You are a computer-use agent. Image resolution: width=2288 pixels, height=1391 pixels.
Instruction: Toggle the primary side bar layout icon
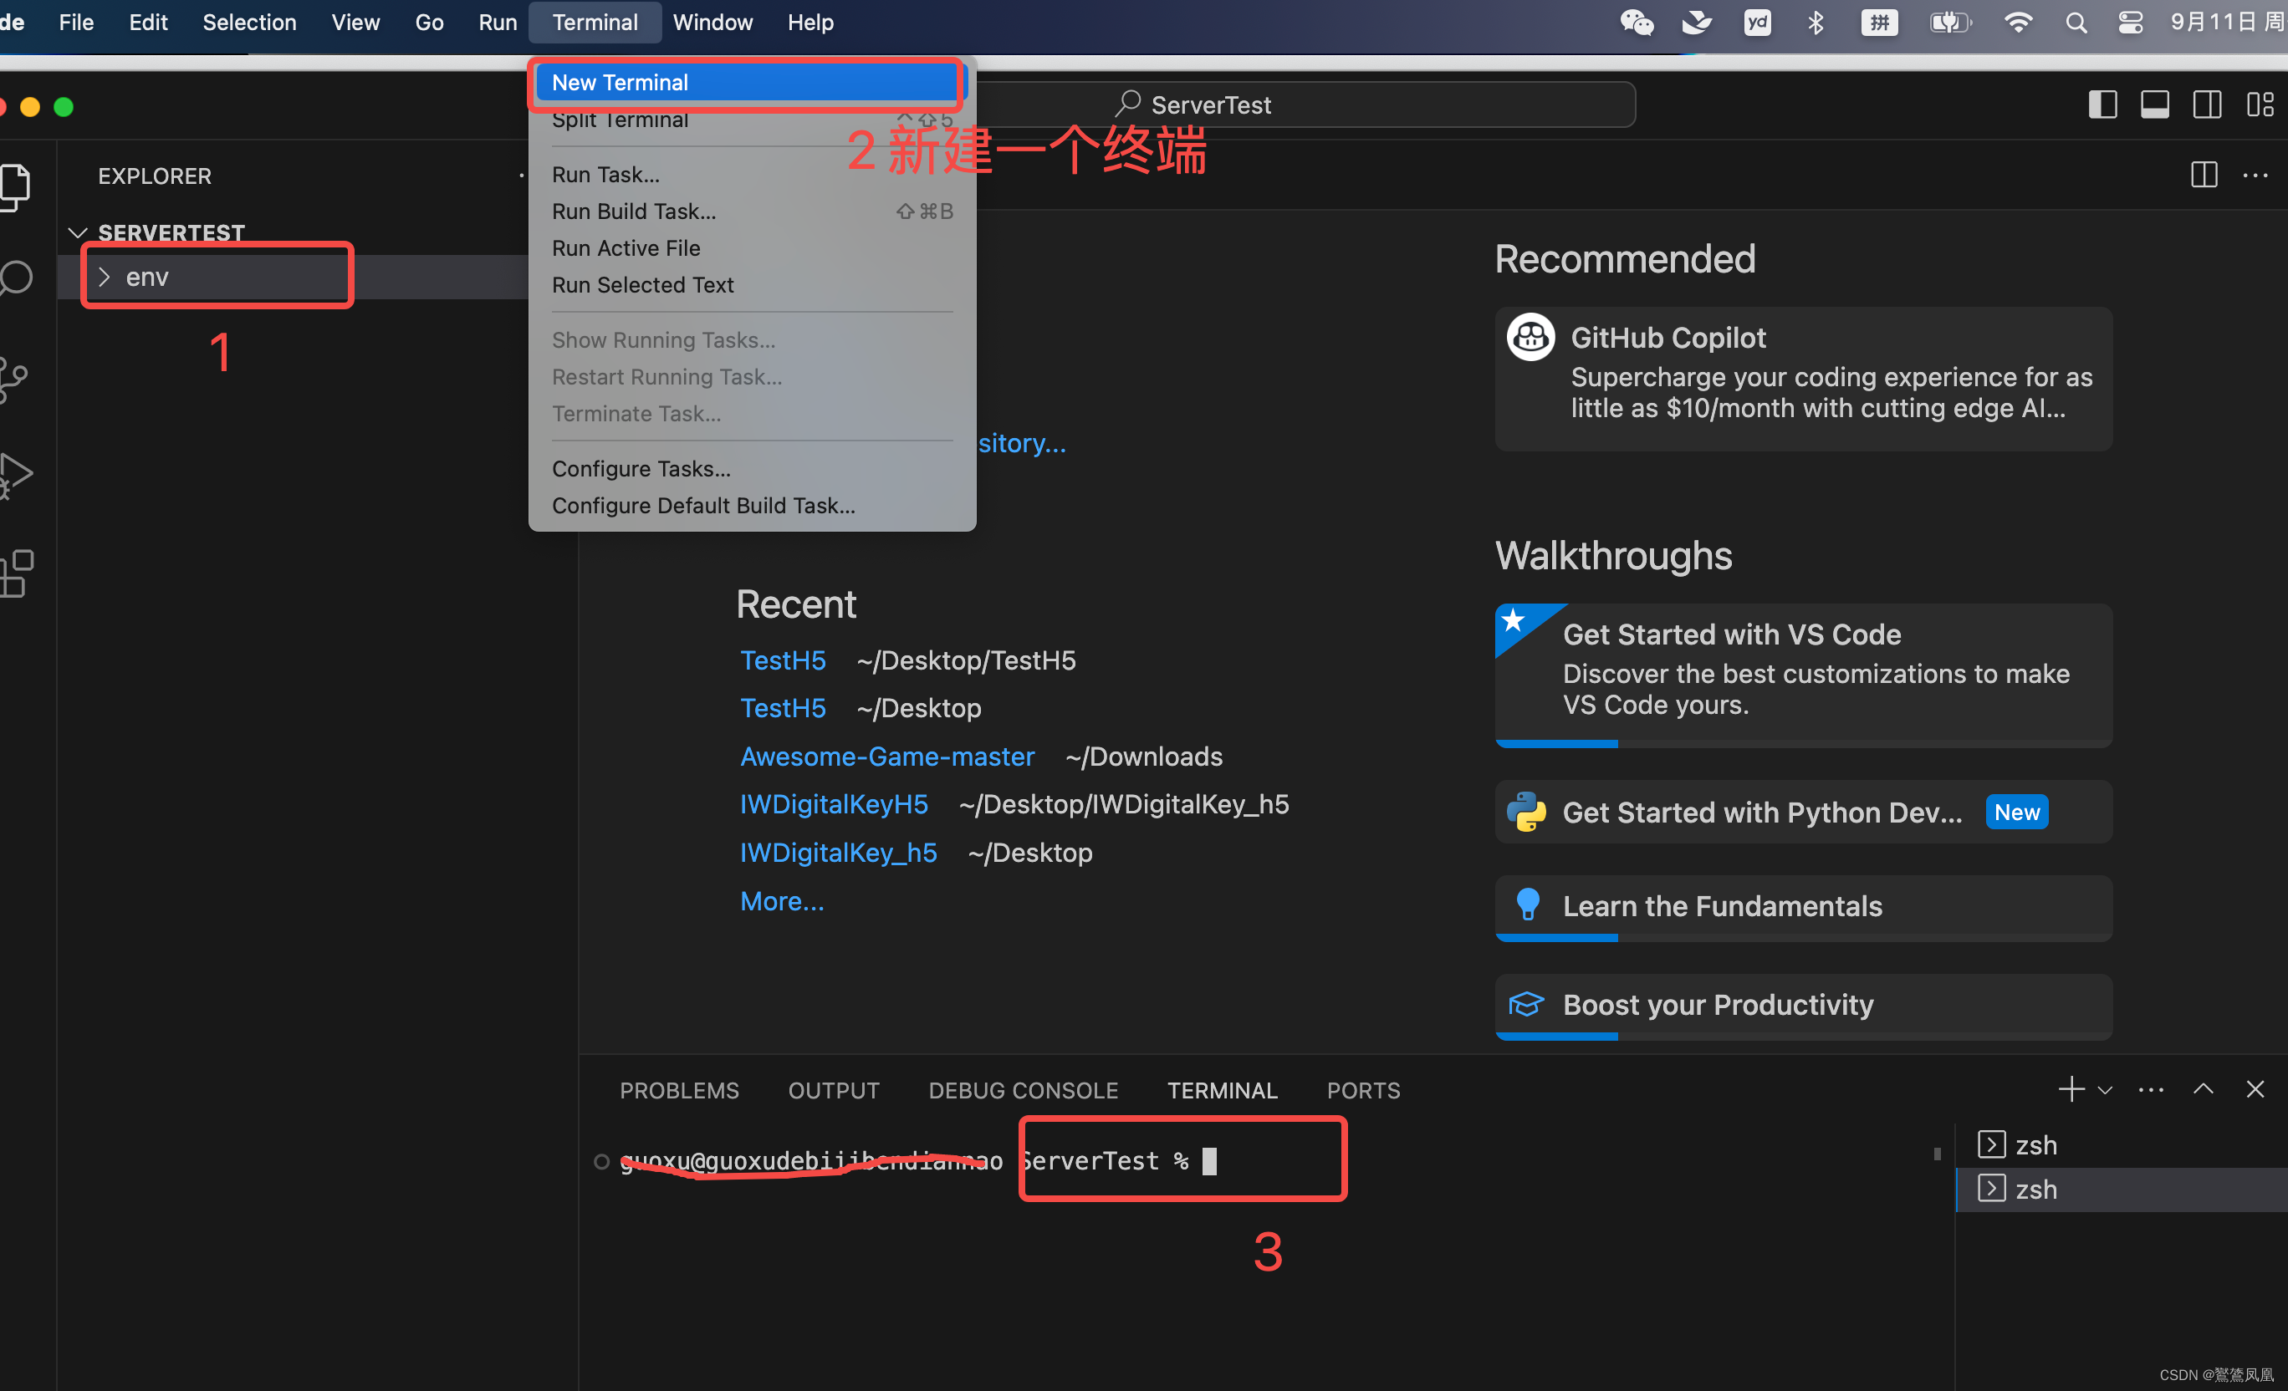click(x=2102, y=104)
